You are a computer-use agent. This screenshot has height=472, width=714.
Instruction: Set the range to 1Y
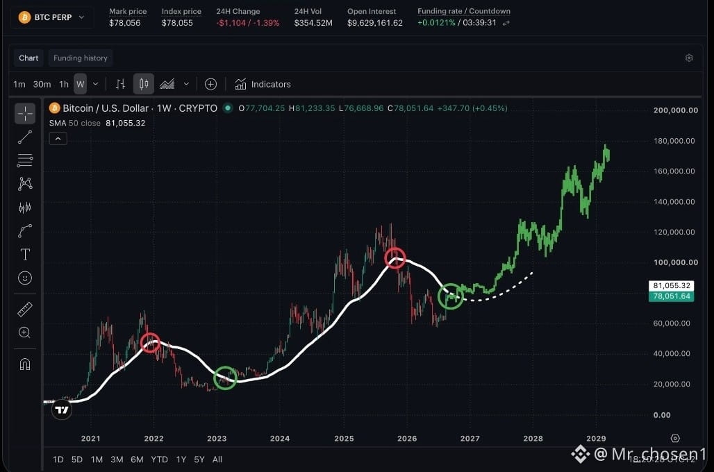[181, 460]
